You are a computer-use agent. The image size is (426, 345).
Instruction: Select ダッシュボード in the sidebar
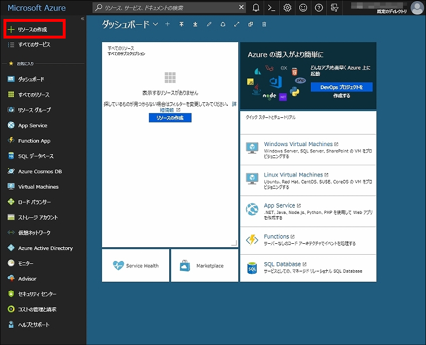pyautogui.click(x=26, y=79)
